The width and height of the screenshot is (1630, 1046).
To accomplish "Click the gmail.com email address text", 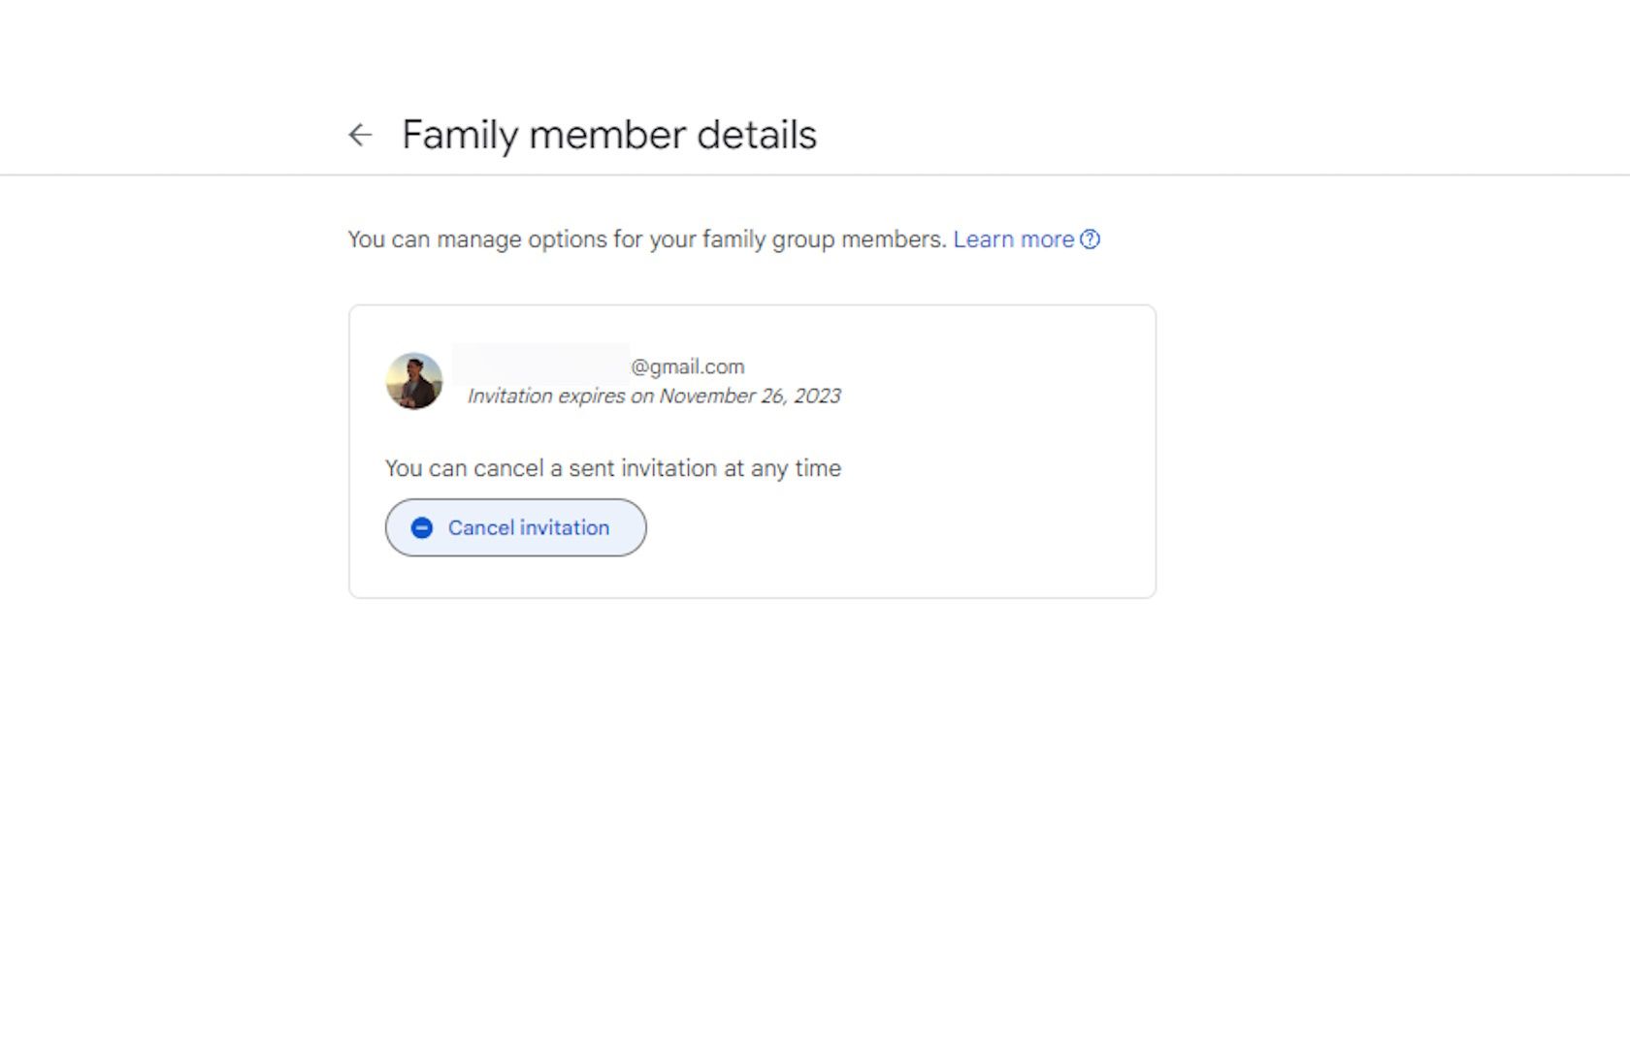I will point(686,366).
